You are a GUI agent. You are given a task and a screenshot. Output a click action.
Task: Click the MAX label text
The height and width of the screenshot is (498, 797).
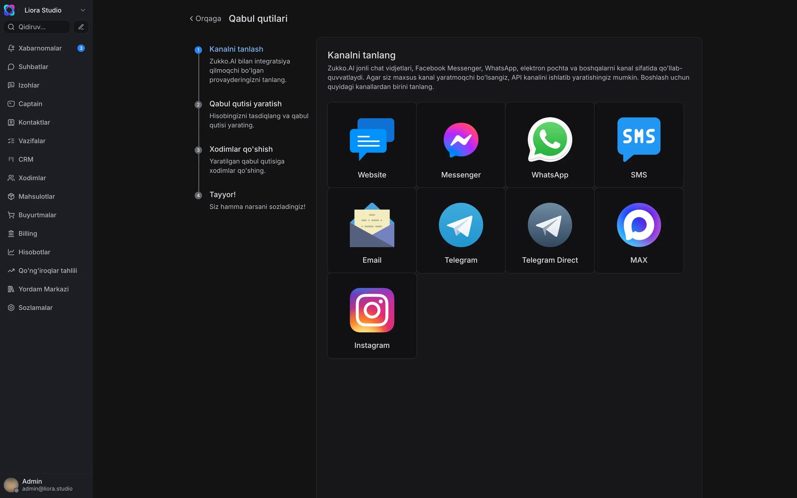click(639, 260)
